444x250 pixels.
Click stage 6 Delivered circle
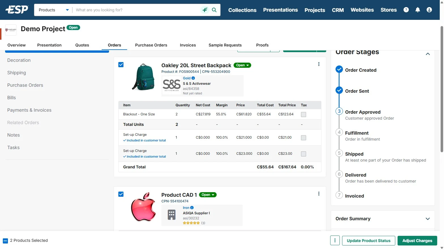(x=339, y=174)
